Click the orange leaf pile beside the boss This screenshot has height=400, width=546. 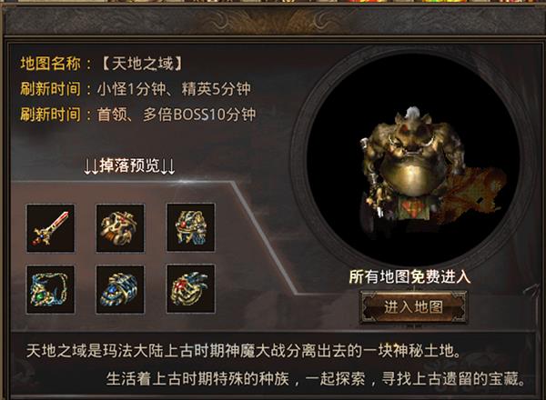click(x=471, y=195)
